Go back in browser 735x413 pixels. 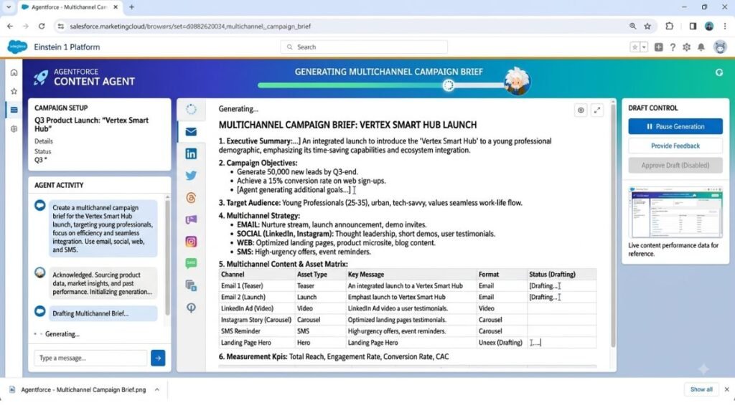click(10, 27)
